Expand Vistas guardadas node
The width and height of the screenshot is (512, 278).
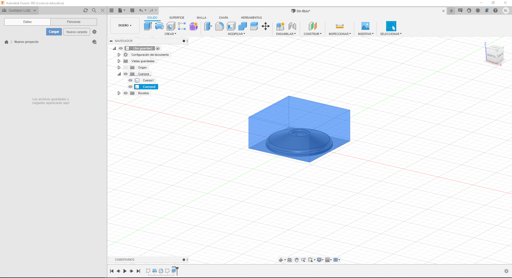[119, 61]
